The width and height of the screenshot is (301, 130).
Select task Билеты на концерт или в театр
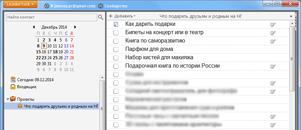tap(164, 33)
